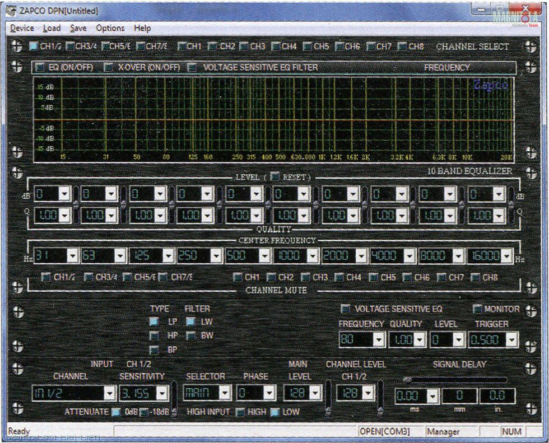This screenshot has width=549, height=443.
Task: Enable the Voltage Sensitive EQ Filter checkbox
Action: click(192, 67)
